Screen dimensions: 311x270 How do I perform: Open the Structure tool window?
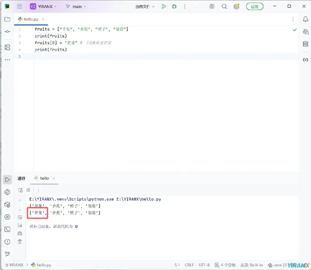click(7, 47)
